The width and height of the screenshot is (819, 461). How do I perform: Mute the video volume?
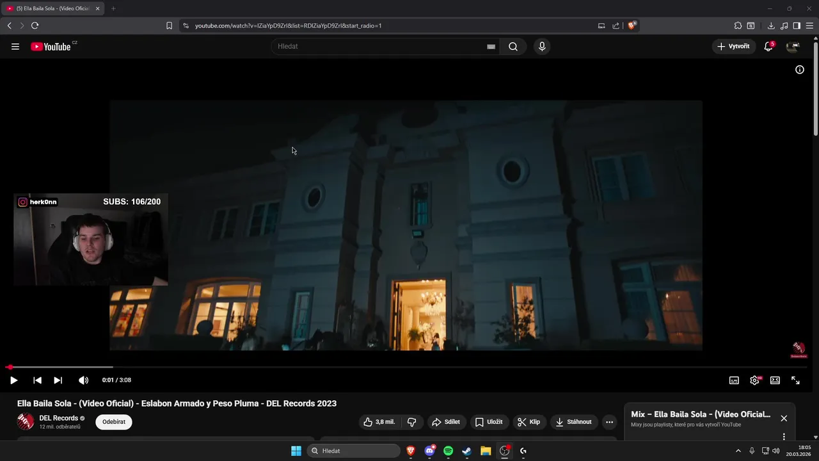pos(83,380)
